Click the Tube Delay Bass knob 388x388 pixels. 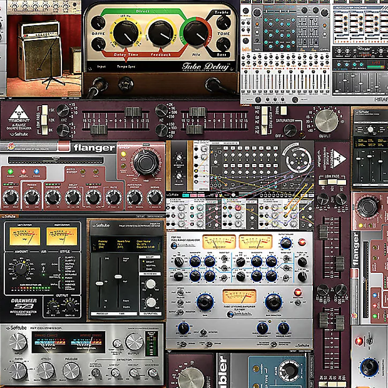(223, 44)
